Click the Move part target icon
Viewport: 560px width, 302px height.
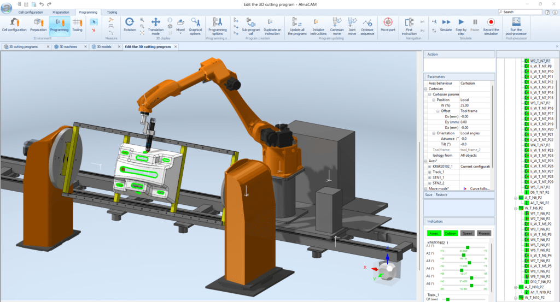[x=388, y=23]
